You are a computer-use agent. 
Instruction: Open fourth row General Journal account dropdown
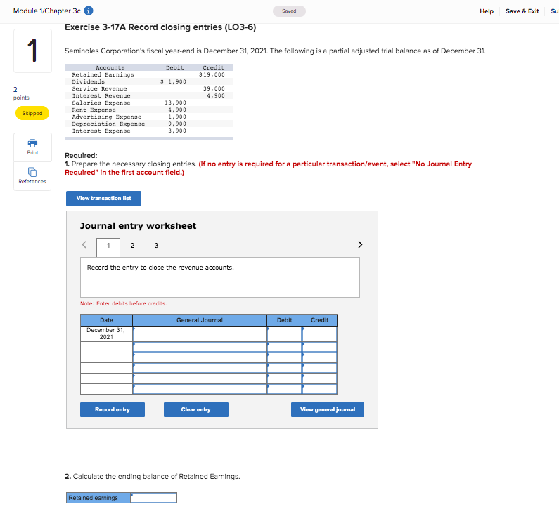pyautogui.click(x=200, y=368)
